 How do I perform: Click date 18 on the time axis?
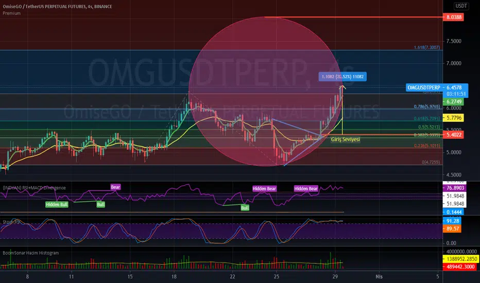tap(174, 277)
